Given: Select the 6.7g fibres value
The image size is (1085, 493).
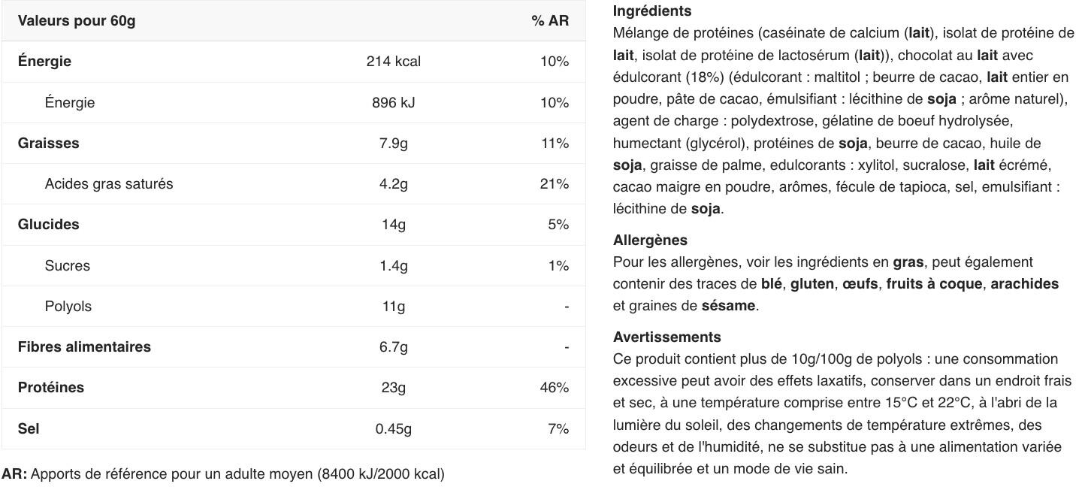Looking at the screenshot, I should [x=393, y=347].
